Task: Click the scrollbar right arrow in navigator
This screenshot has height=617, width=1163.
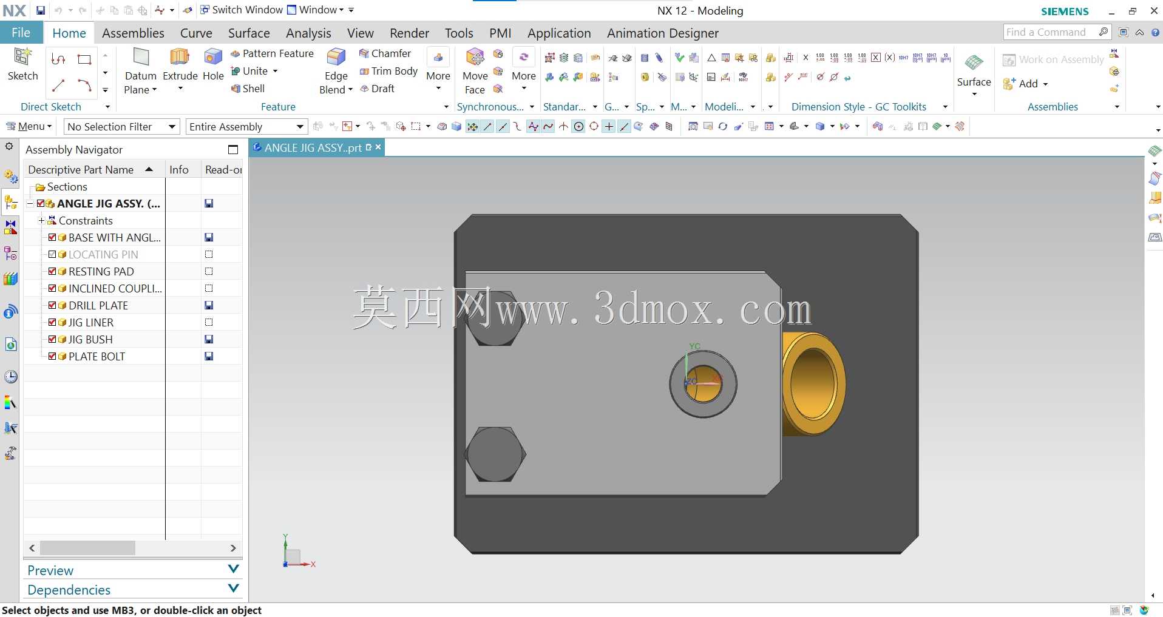Action: click(233, 548)
